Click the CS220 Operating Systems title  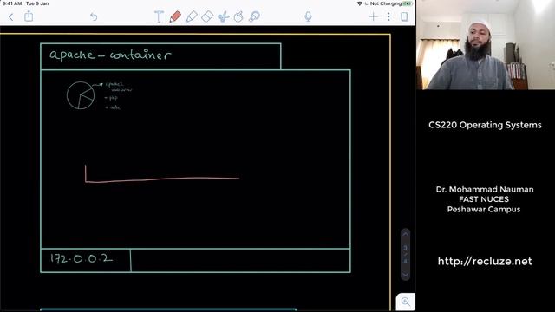[x=485, y=125]
